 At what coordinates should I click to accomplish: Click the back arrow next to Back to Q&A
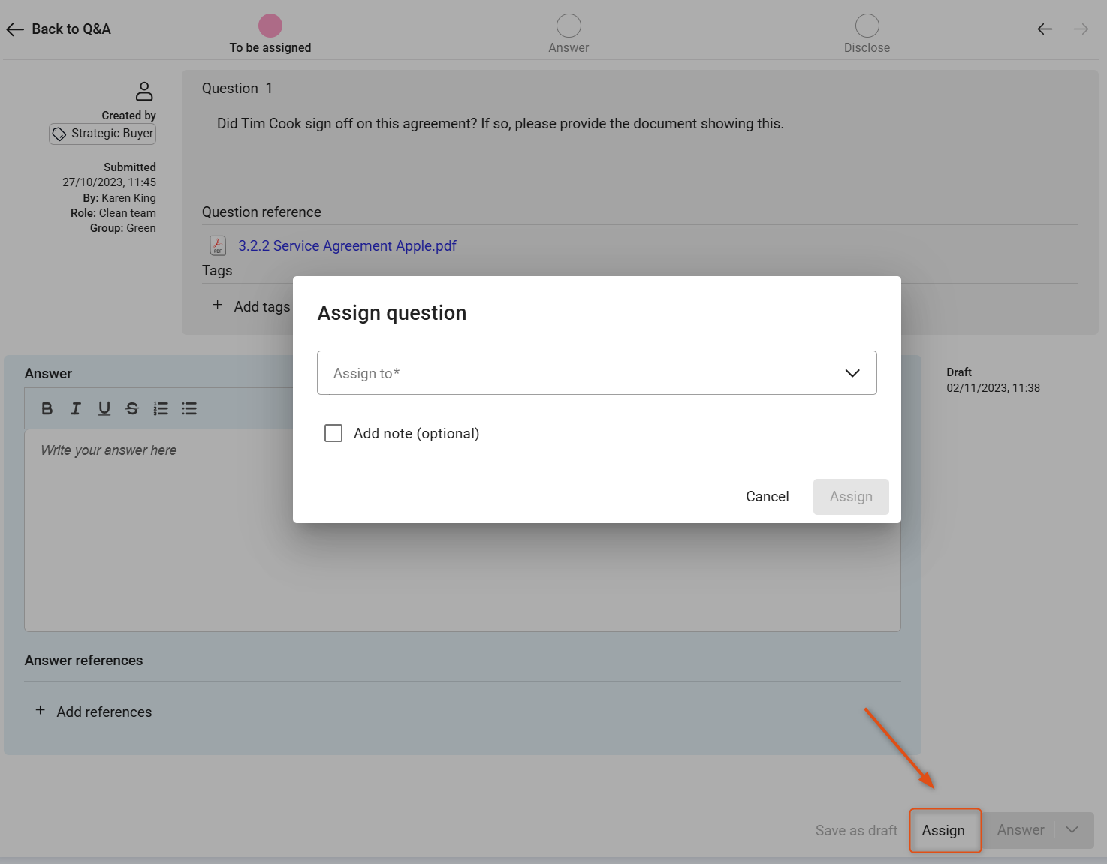pos(15,29)
